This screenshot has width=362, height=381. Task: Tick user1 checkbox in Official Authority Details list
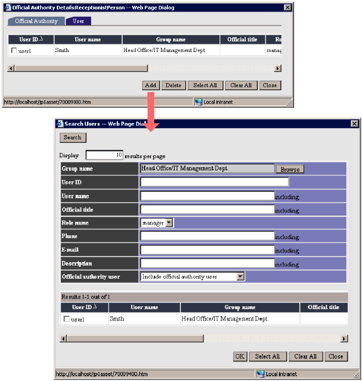coord(14,50)
